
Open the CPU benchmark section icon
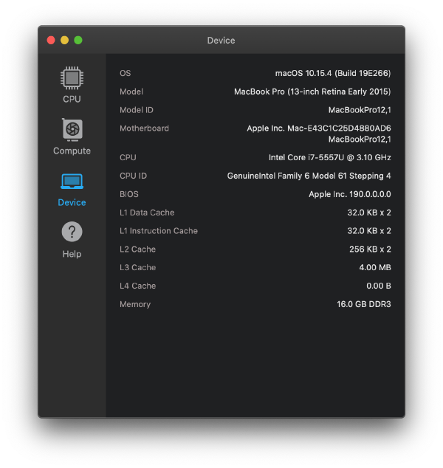pyautogui.click(x=72, y=78)
